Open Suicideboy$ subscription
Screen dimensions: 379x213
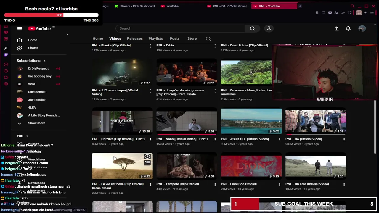click(x=37, y=92)
